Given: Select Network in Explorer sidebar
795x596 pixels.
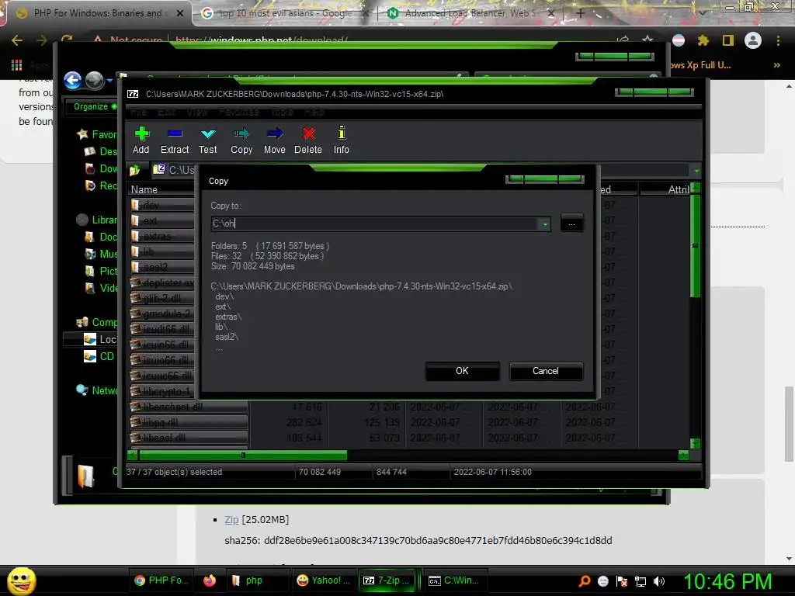Looking at the screenshot, I should (x=97, y=390).
